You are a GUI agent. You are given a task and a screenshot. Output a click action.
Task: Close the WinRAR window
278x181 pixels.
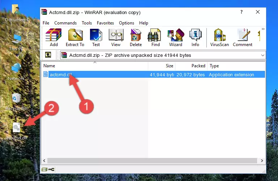(258, 12)
